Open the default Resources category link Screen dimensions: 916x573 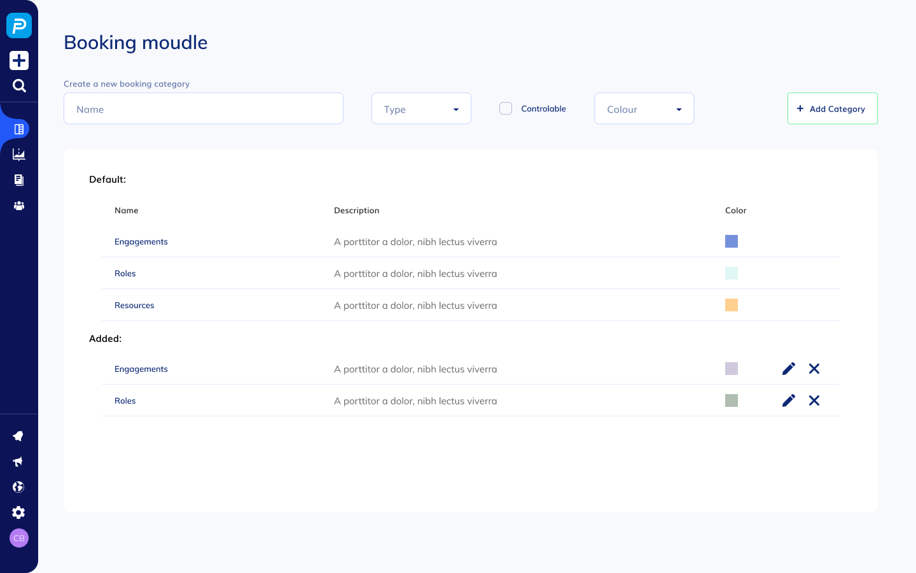[134, 306]
